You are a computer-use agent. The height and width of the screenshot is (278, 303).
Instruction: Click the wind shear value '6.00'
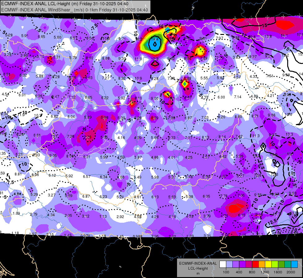pos(221,97)
